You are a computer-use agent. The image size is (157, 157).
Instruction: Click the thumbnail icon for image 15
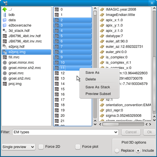point(57,89)
